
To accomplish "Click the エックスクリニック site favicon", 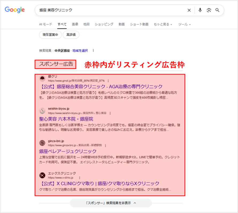I will coord(42,175).
